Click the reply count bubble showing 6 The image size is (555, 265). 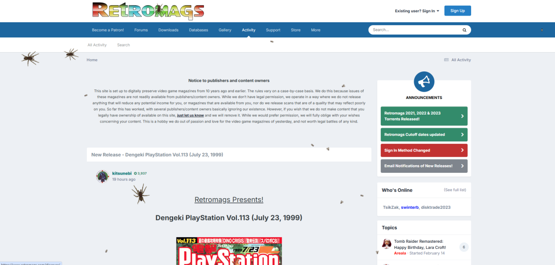point(463,247)
